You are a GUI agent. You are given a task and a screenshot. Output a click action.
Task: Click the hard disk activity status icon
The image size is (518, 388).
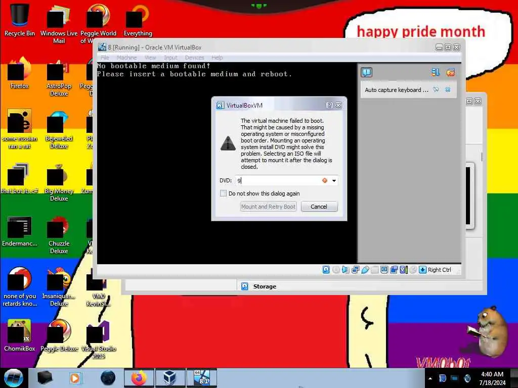pos(326,270)
